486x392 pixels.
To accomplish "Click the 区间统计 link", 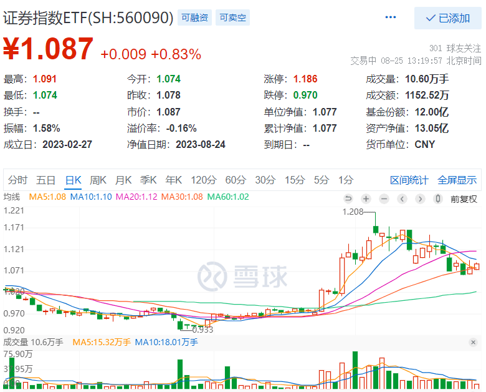I will click(409, 180).
